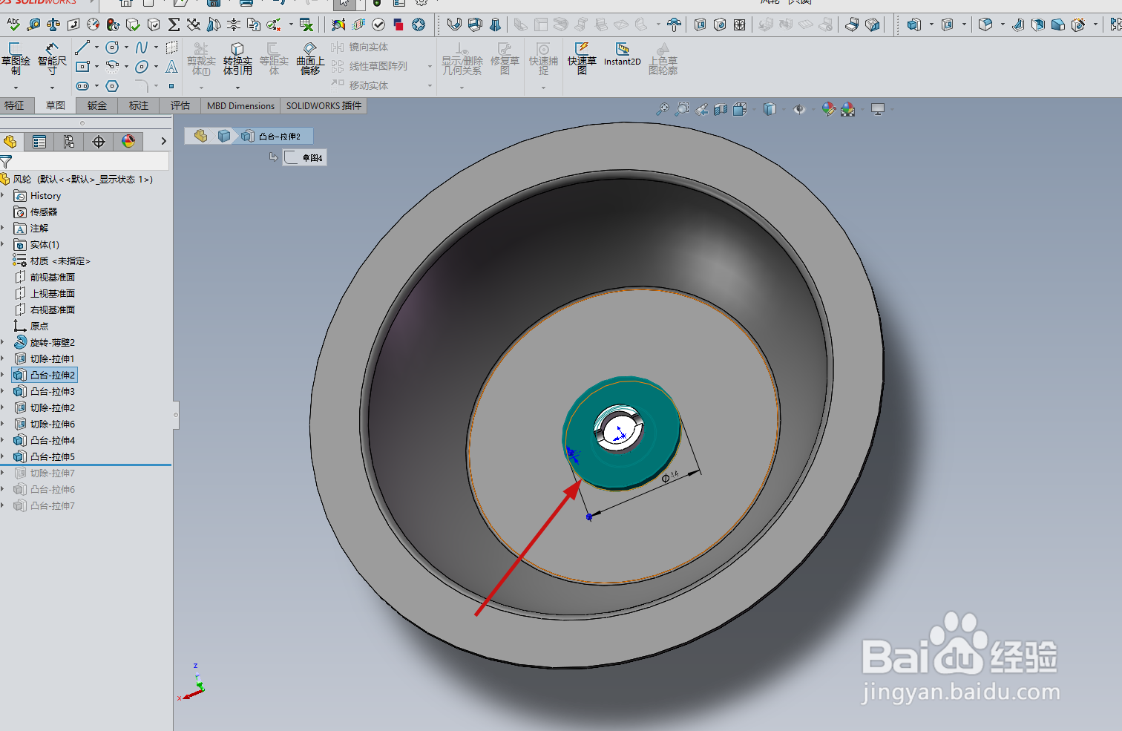This screenshot has width=1122, height=731.
Task: Open PropertyManager tab
Action: click(39, 142)
